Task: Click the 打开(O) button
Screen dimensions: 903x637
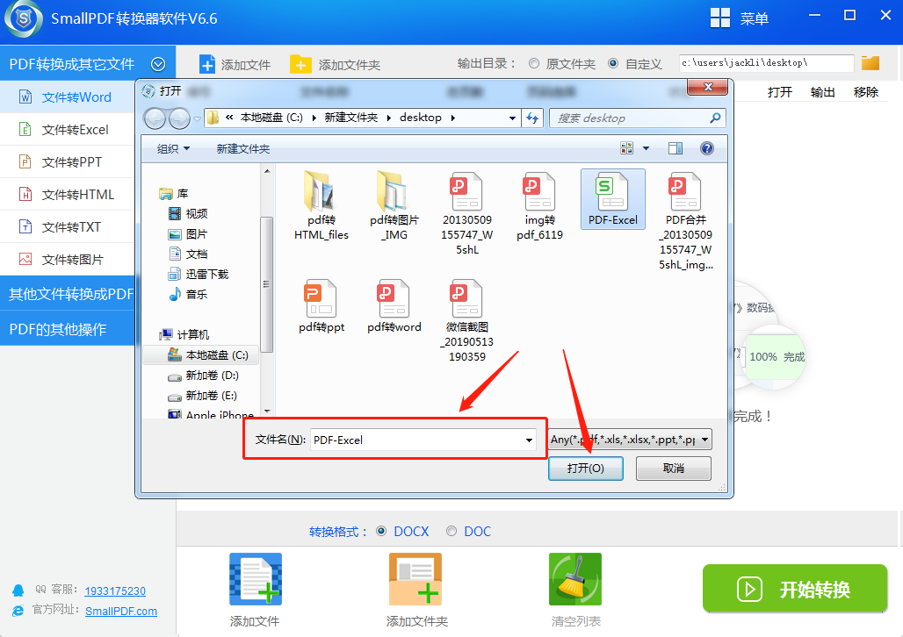Action: point(585,469)
